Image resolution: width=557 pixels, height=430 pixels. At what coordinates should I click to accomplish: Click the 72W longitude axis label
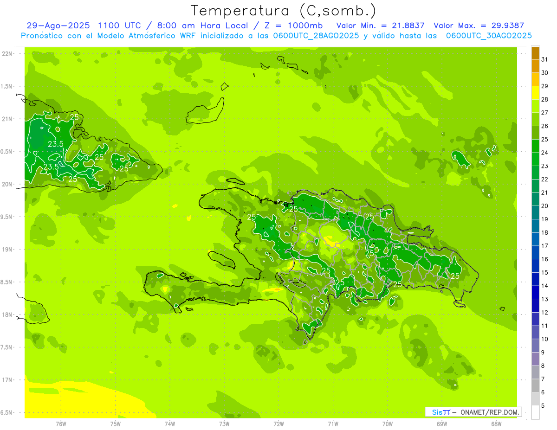coord(278,424)
